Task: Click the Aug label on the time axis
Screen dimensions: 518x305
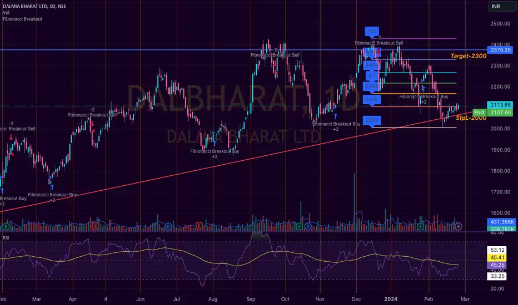Action: 213,299
